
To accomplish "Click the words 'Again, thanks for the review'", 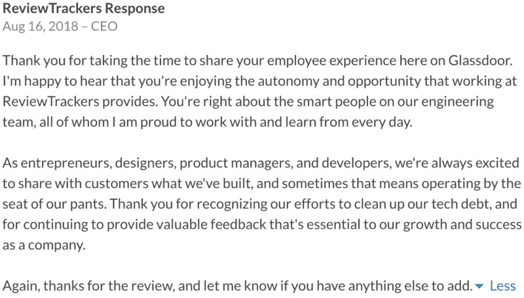I will pyautogui.click(x=88, y=286).
